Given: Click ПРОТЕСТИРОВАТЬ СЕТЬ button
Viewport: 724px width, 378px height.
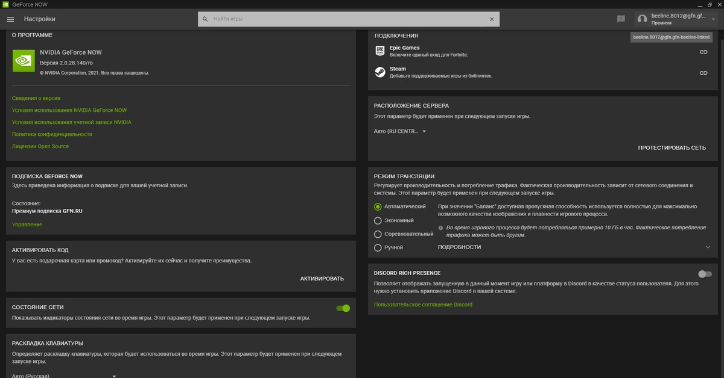Looking at the screenshot, I should (x=672, y=147).
